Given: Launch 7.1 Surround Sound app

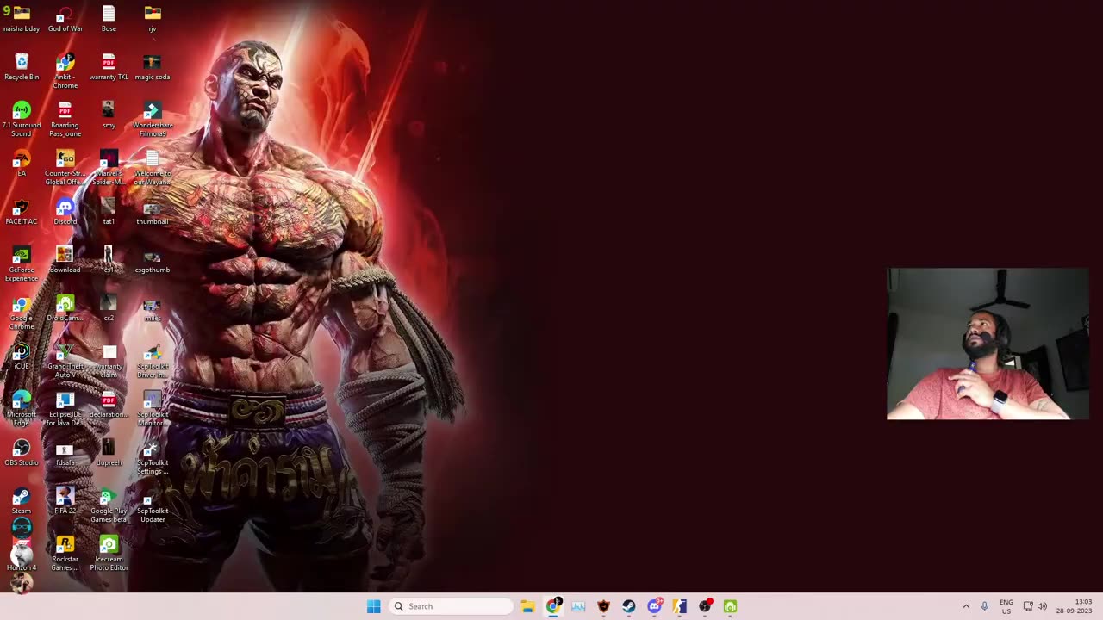Looking at the screenshot, I should pyautogui.click(x=22, y=120).
